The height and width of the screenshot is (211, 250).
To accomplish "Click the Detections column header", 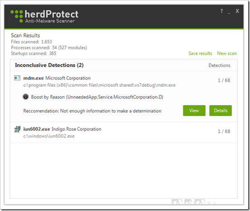I will click(x=219, y=66).
